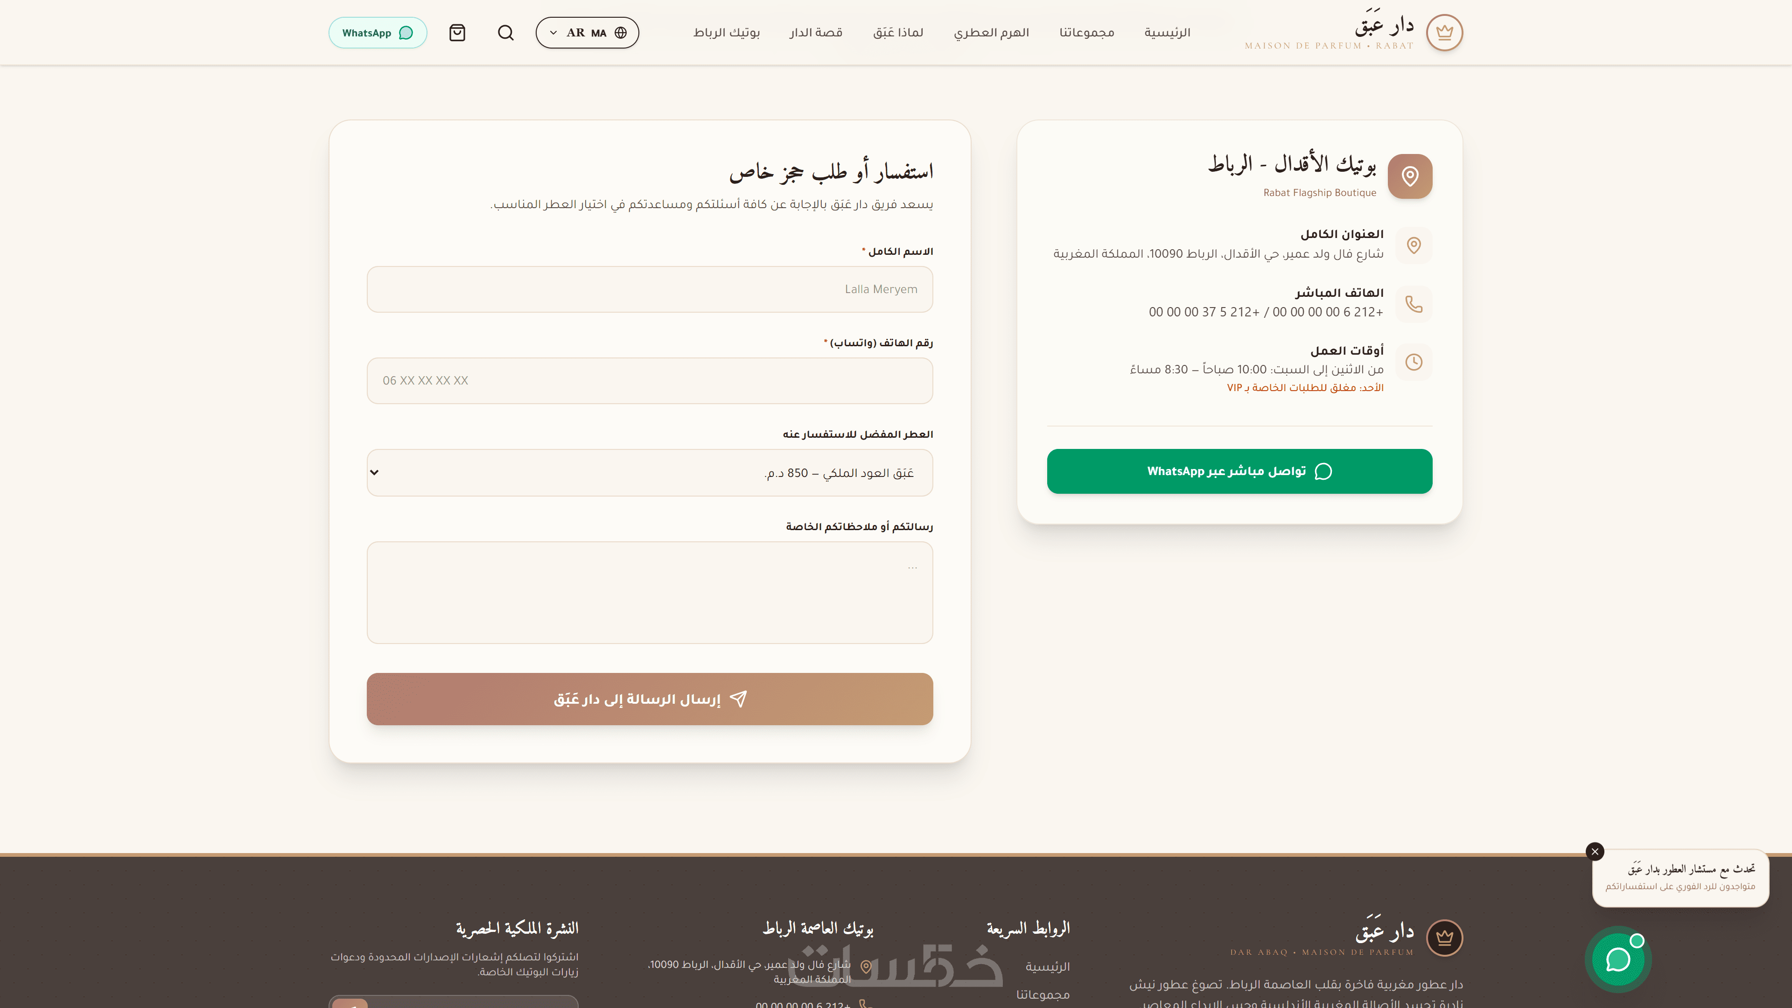The width and height of the screenshot is (1792, 1008).
Task: Open the AR MA language dropdown
Action: (587, 33)
